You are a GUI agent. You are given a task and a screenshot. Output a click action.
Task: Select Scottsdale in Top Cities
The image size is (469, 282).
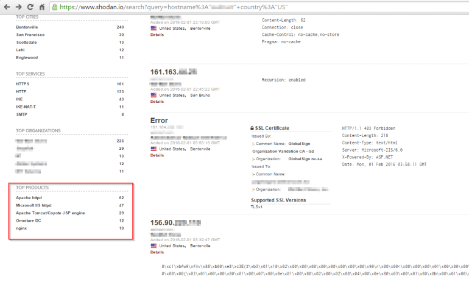pyautogui.click(x=27, y=43)
